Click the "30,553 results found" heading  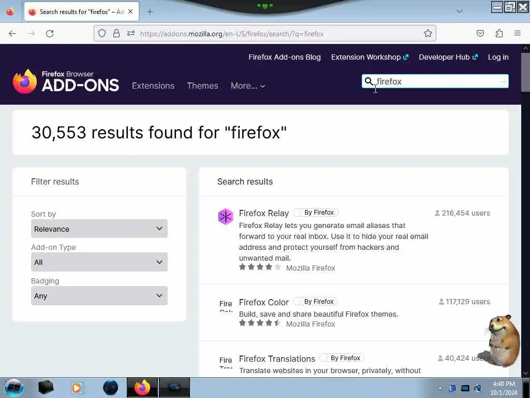[x=159, y=132]
